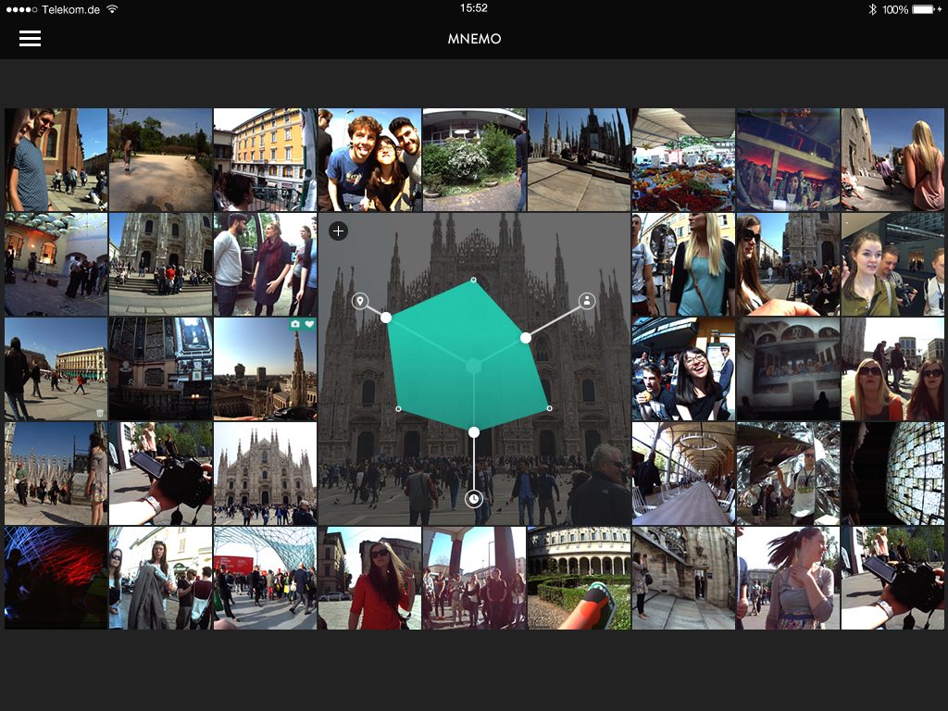
Task: Click the MNEMO title
Action: pos(474,39)
